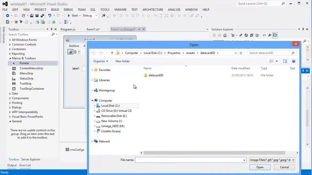Click Proyectos in address breadcrumb
The width and height of the screenshot is (312, 175).
pos(174,53)
